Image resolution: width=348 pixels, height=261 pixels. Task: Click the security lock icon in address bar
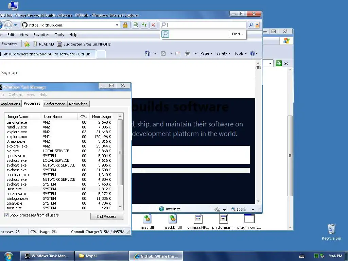(x=125, y=25)
